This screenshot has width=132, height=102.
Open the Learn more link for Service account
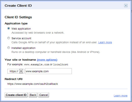[x=105, y=42]
